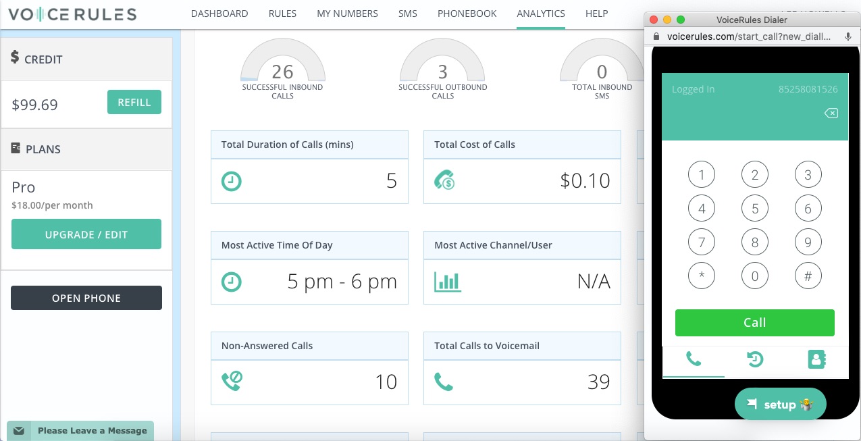
Task: Select the phone keypad tab icon
Action: [x=694, y=359]
